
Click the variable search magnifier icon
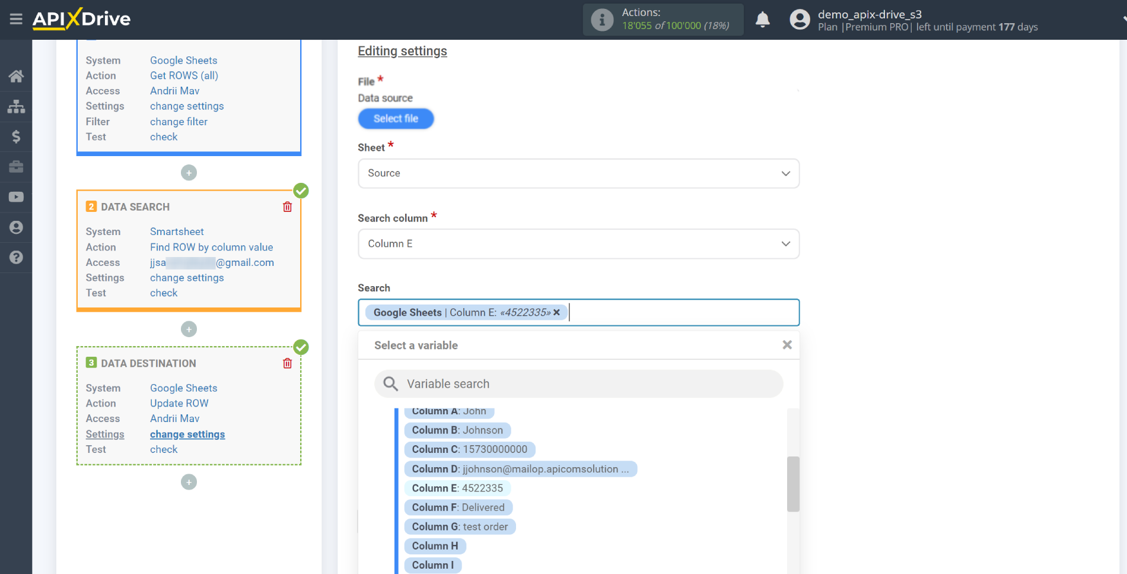point(390,384)
